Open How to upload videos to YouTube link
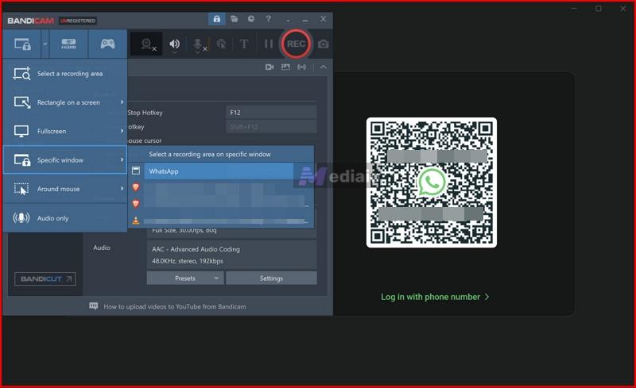Viewport: 636px width, 388px height. (174, 306)
